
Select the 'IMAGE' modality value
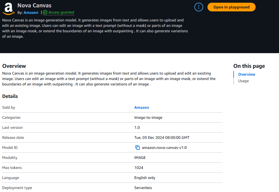[140, 158]
